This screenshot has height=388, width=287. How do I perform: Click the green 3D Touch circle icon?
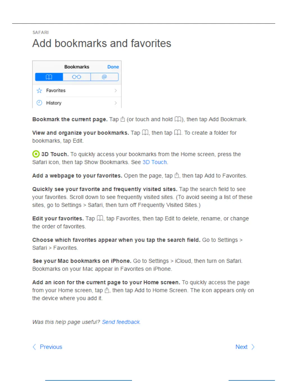pos(36,154)
